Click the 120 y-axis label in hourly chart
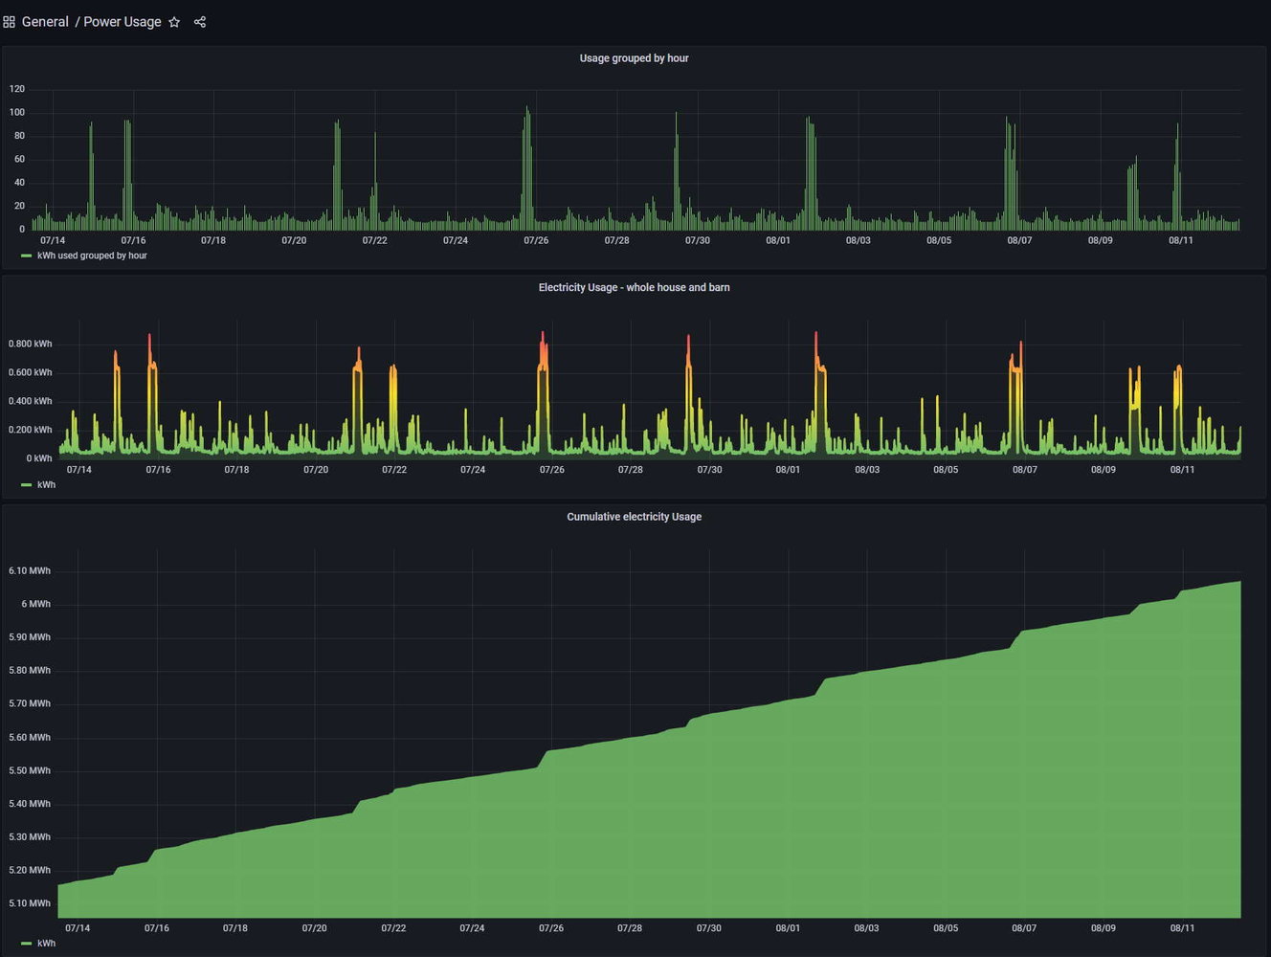The height and width of the screenshot is (957, 1271). point(17,89)
